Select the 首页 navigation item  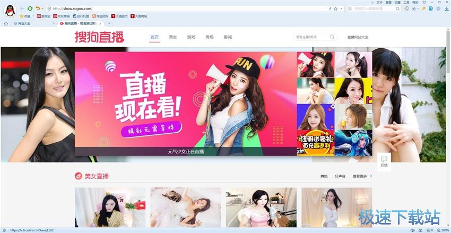coord(154,37)
